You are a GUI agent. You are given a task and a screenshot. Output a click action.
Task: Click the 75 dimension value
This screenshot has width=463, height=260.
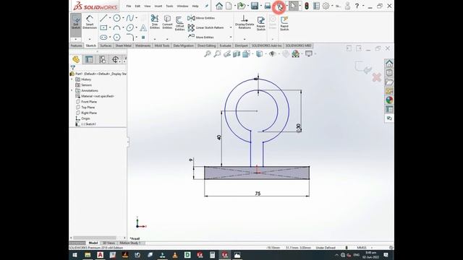pos(258,194)
